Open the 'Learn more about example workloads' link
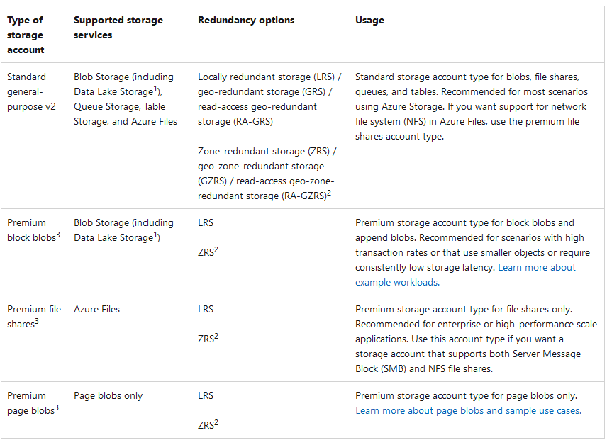The height and width of the screenshot is (440, 607). [536, 267]
